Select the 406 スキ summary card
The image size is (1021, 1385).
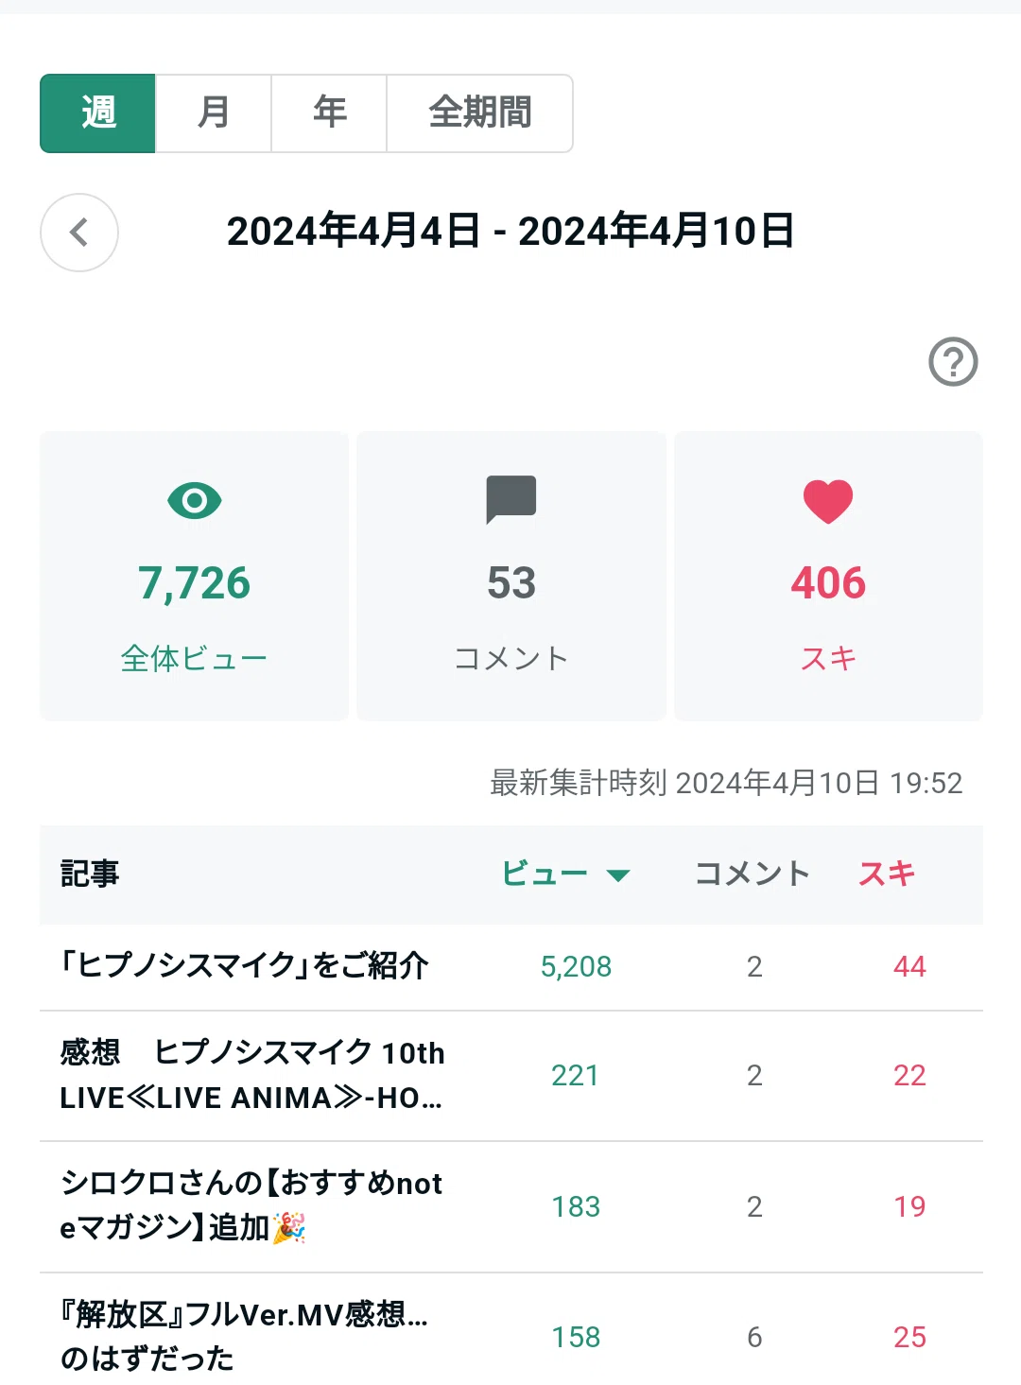coord(828,576)
